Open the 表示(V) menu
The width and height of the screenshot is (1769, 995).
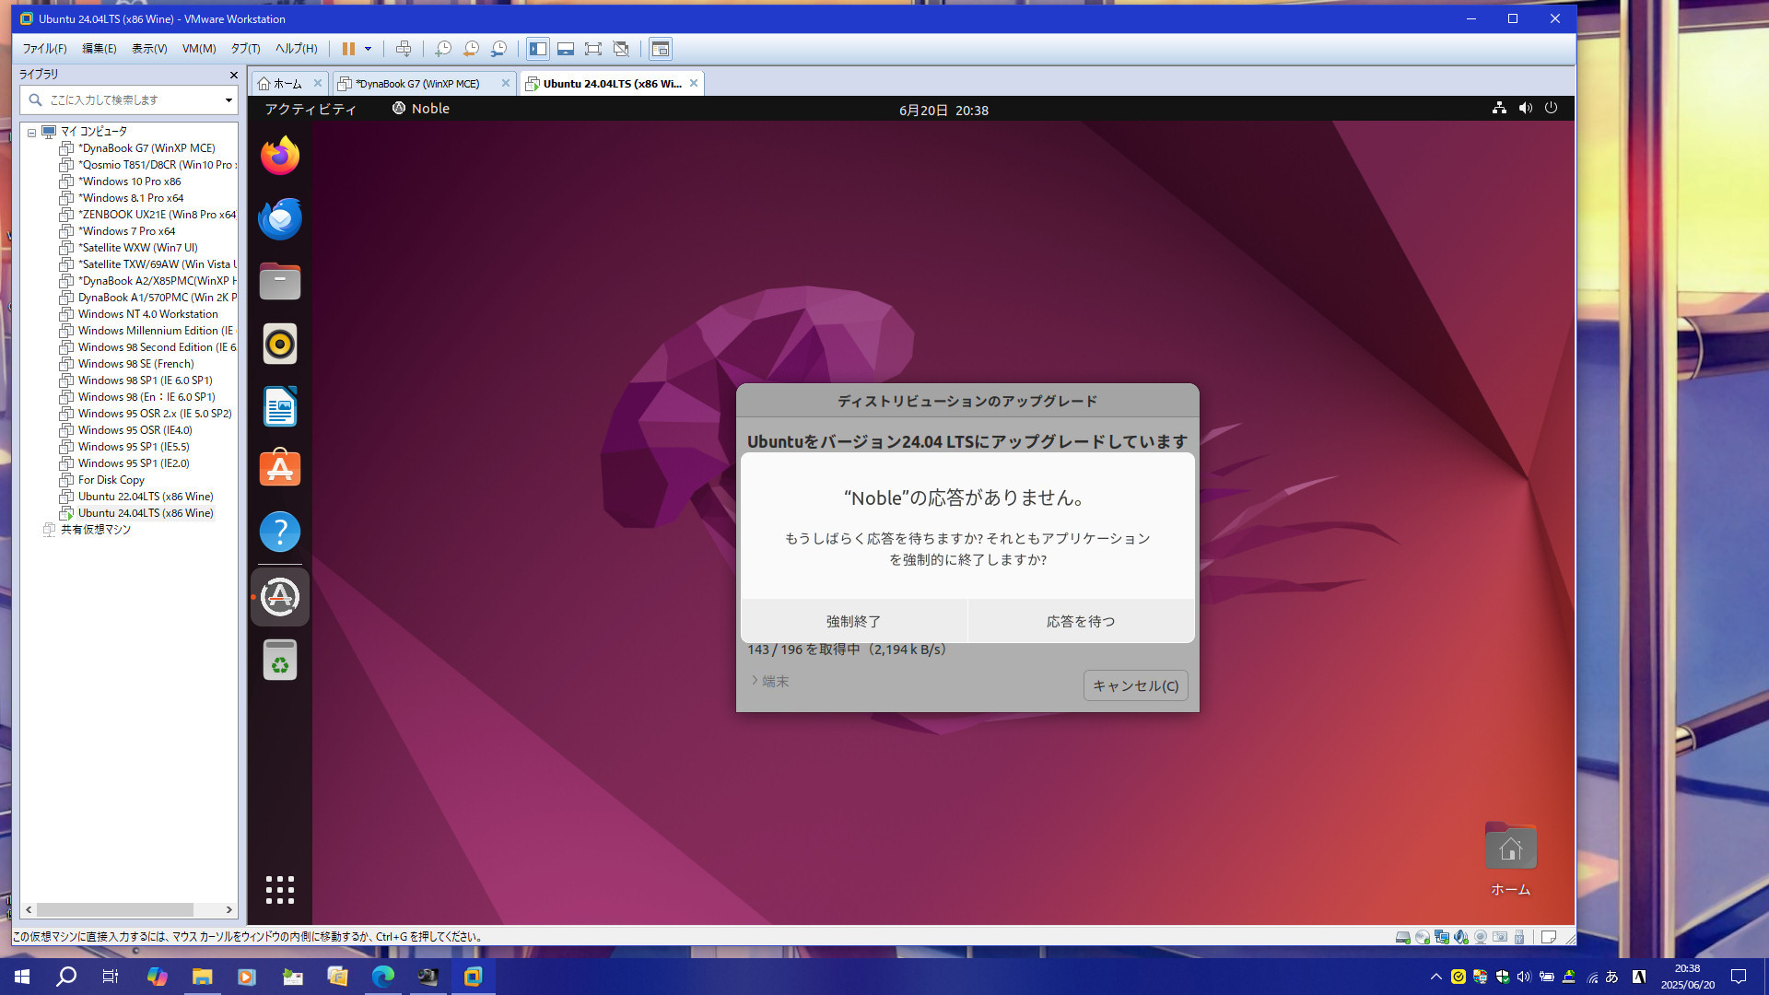point(149,49)
